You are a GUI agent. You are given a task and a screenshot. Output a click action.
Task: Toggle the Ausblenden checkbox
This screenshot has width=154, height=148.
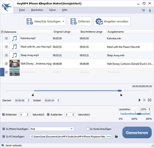[x=48, y=115]
